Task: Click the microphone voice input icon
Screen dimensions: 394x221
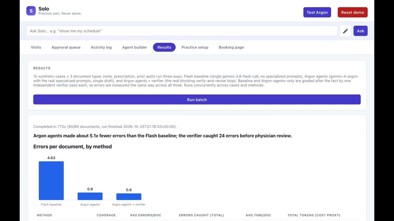Action: (345, 31)
